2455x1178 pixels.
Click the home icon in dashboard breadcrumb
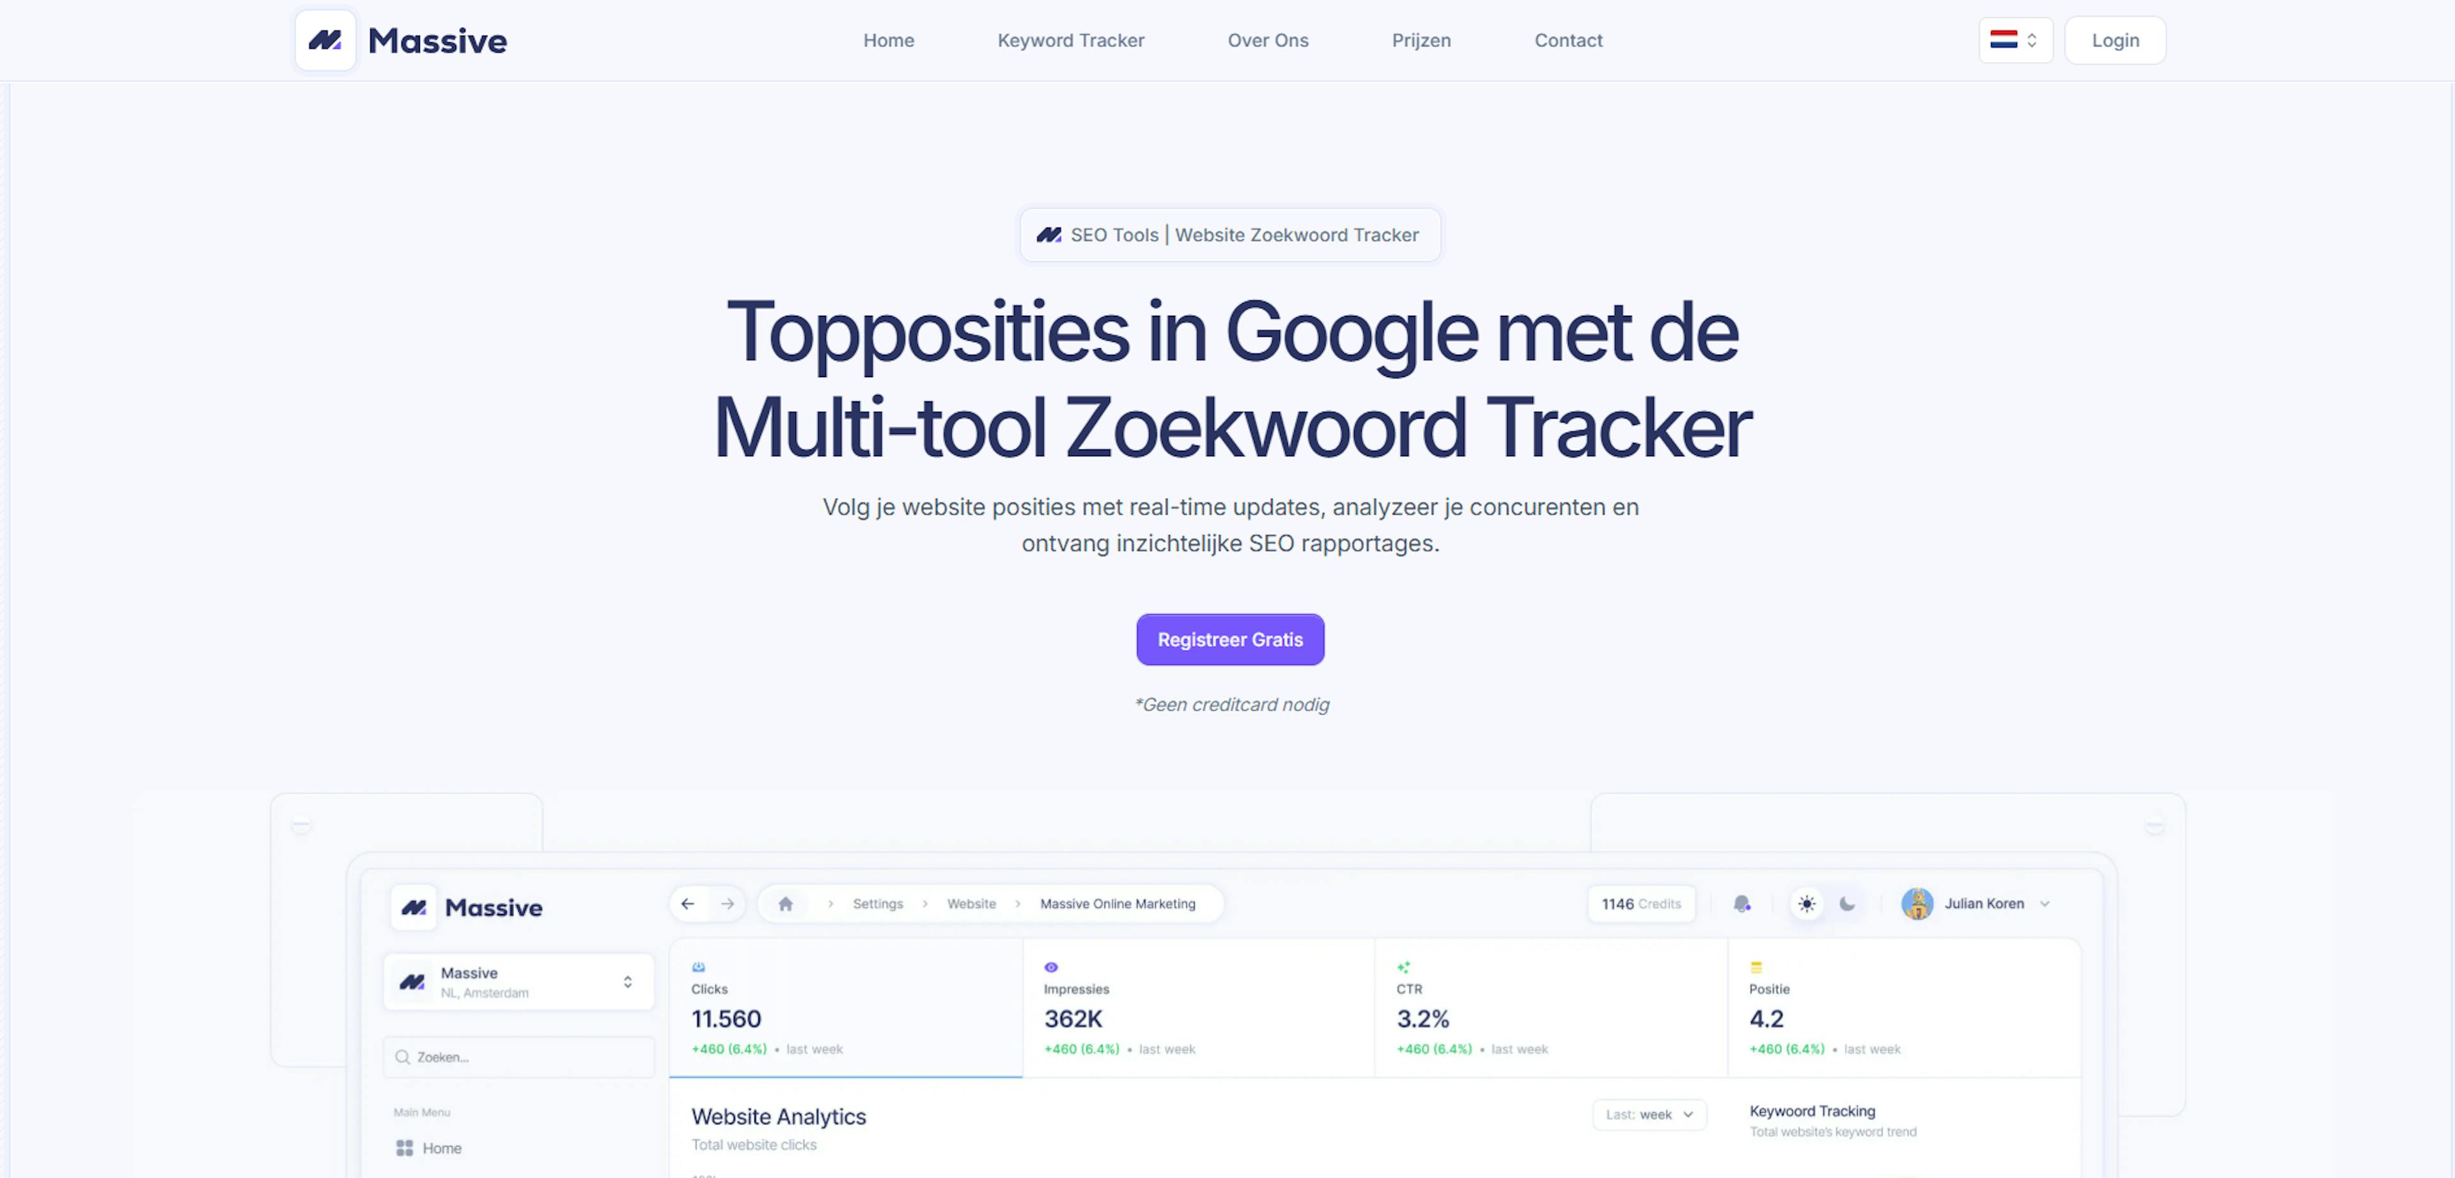[x=784, y=904]
